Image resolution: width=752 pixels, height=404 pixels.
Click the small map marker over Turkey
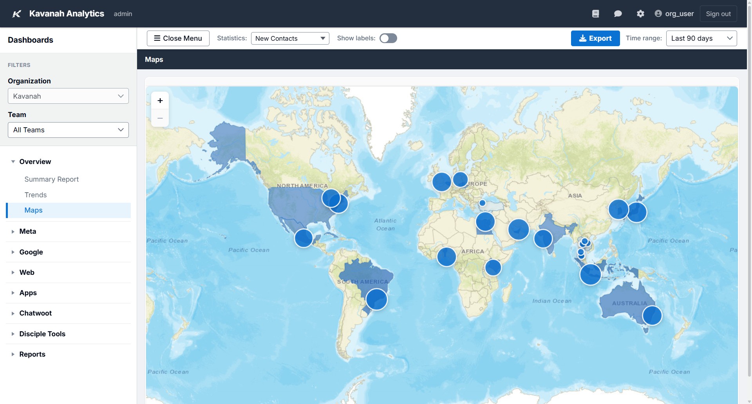click(x=483, y=203)
